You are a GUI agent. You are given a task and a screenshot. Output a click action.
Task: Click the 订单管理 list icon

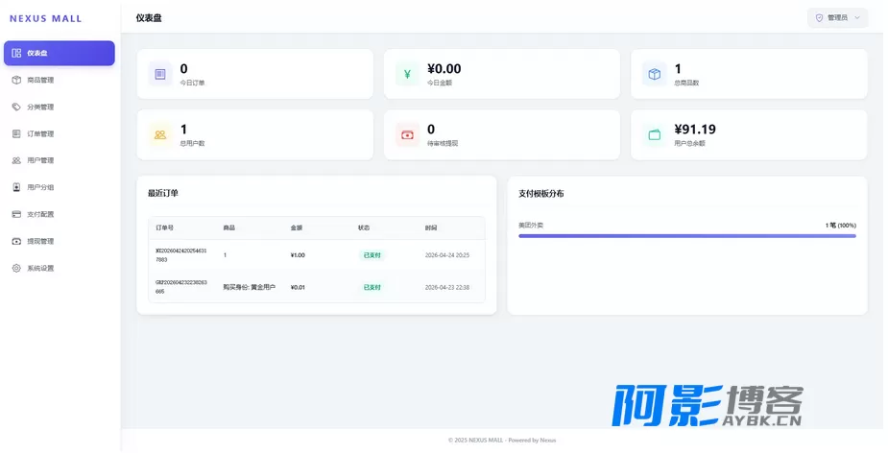[16, 133]
